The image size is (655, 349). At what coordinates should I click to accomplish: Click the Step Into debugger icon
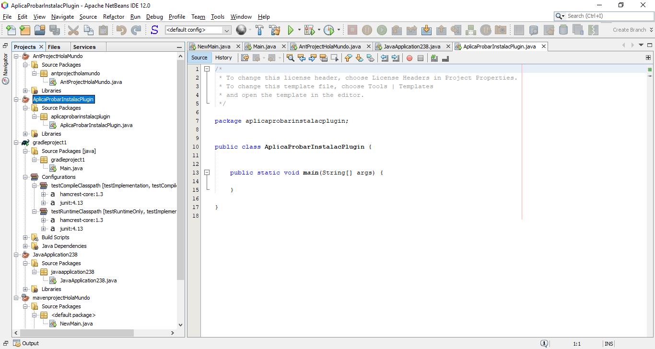tap(426, 30)
